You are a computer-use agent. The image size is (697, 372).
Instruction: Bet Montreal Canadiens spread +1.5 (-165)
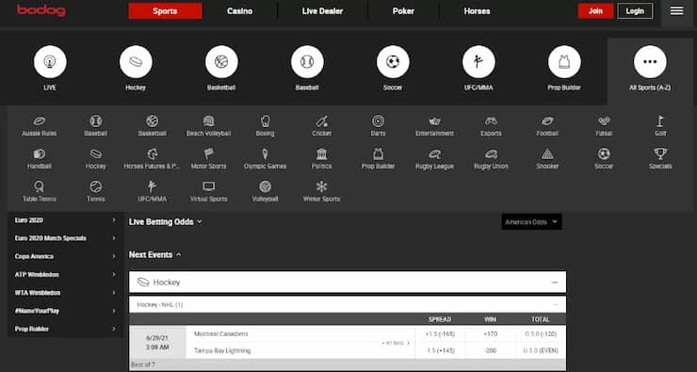click(x=440, y=333)
